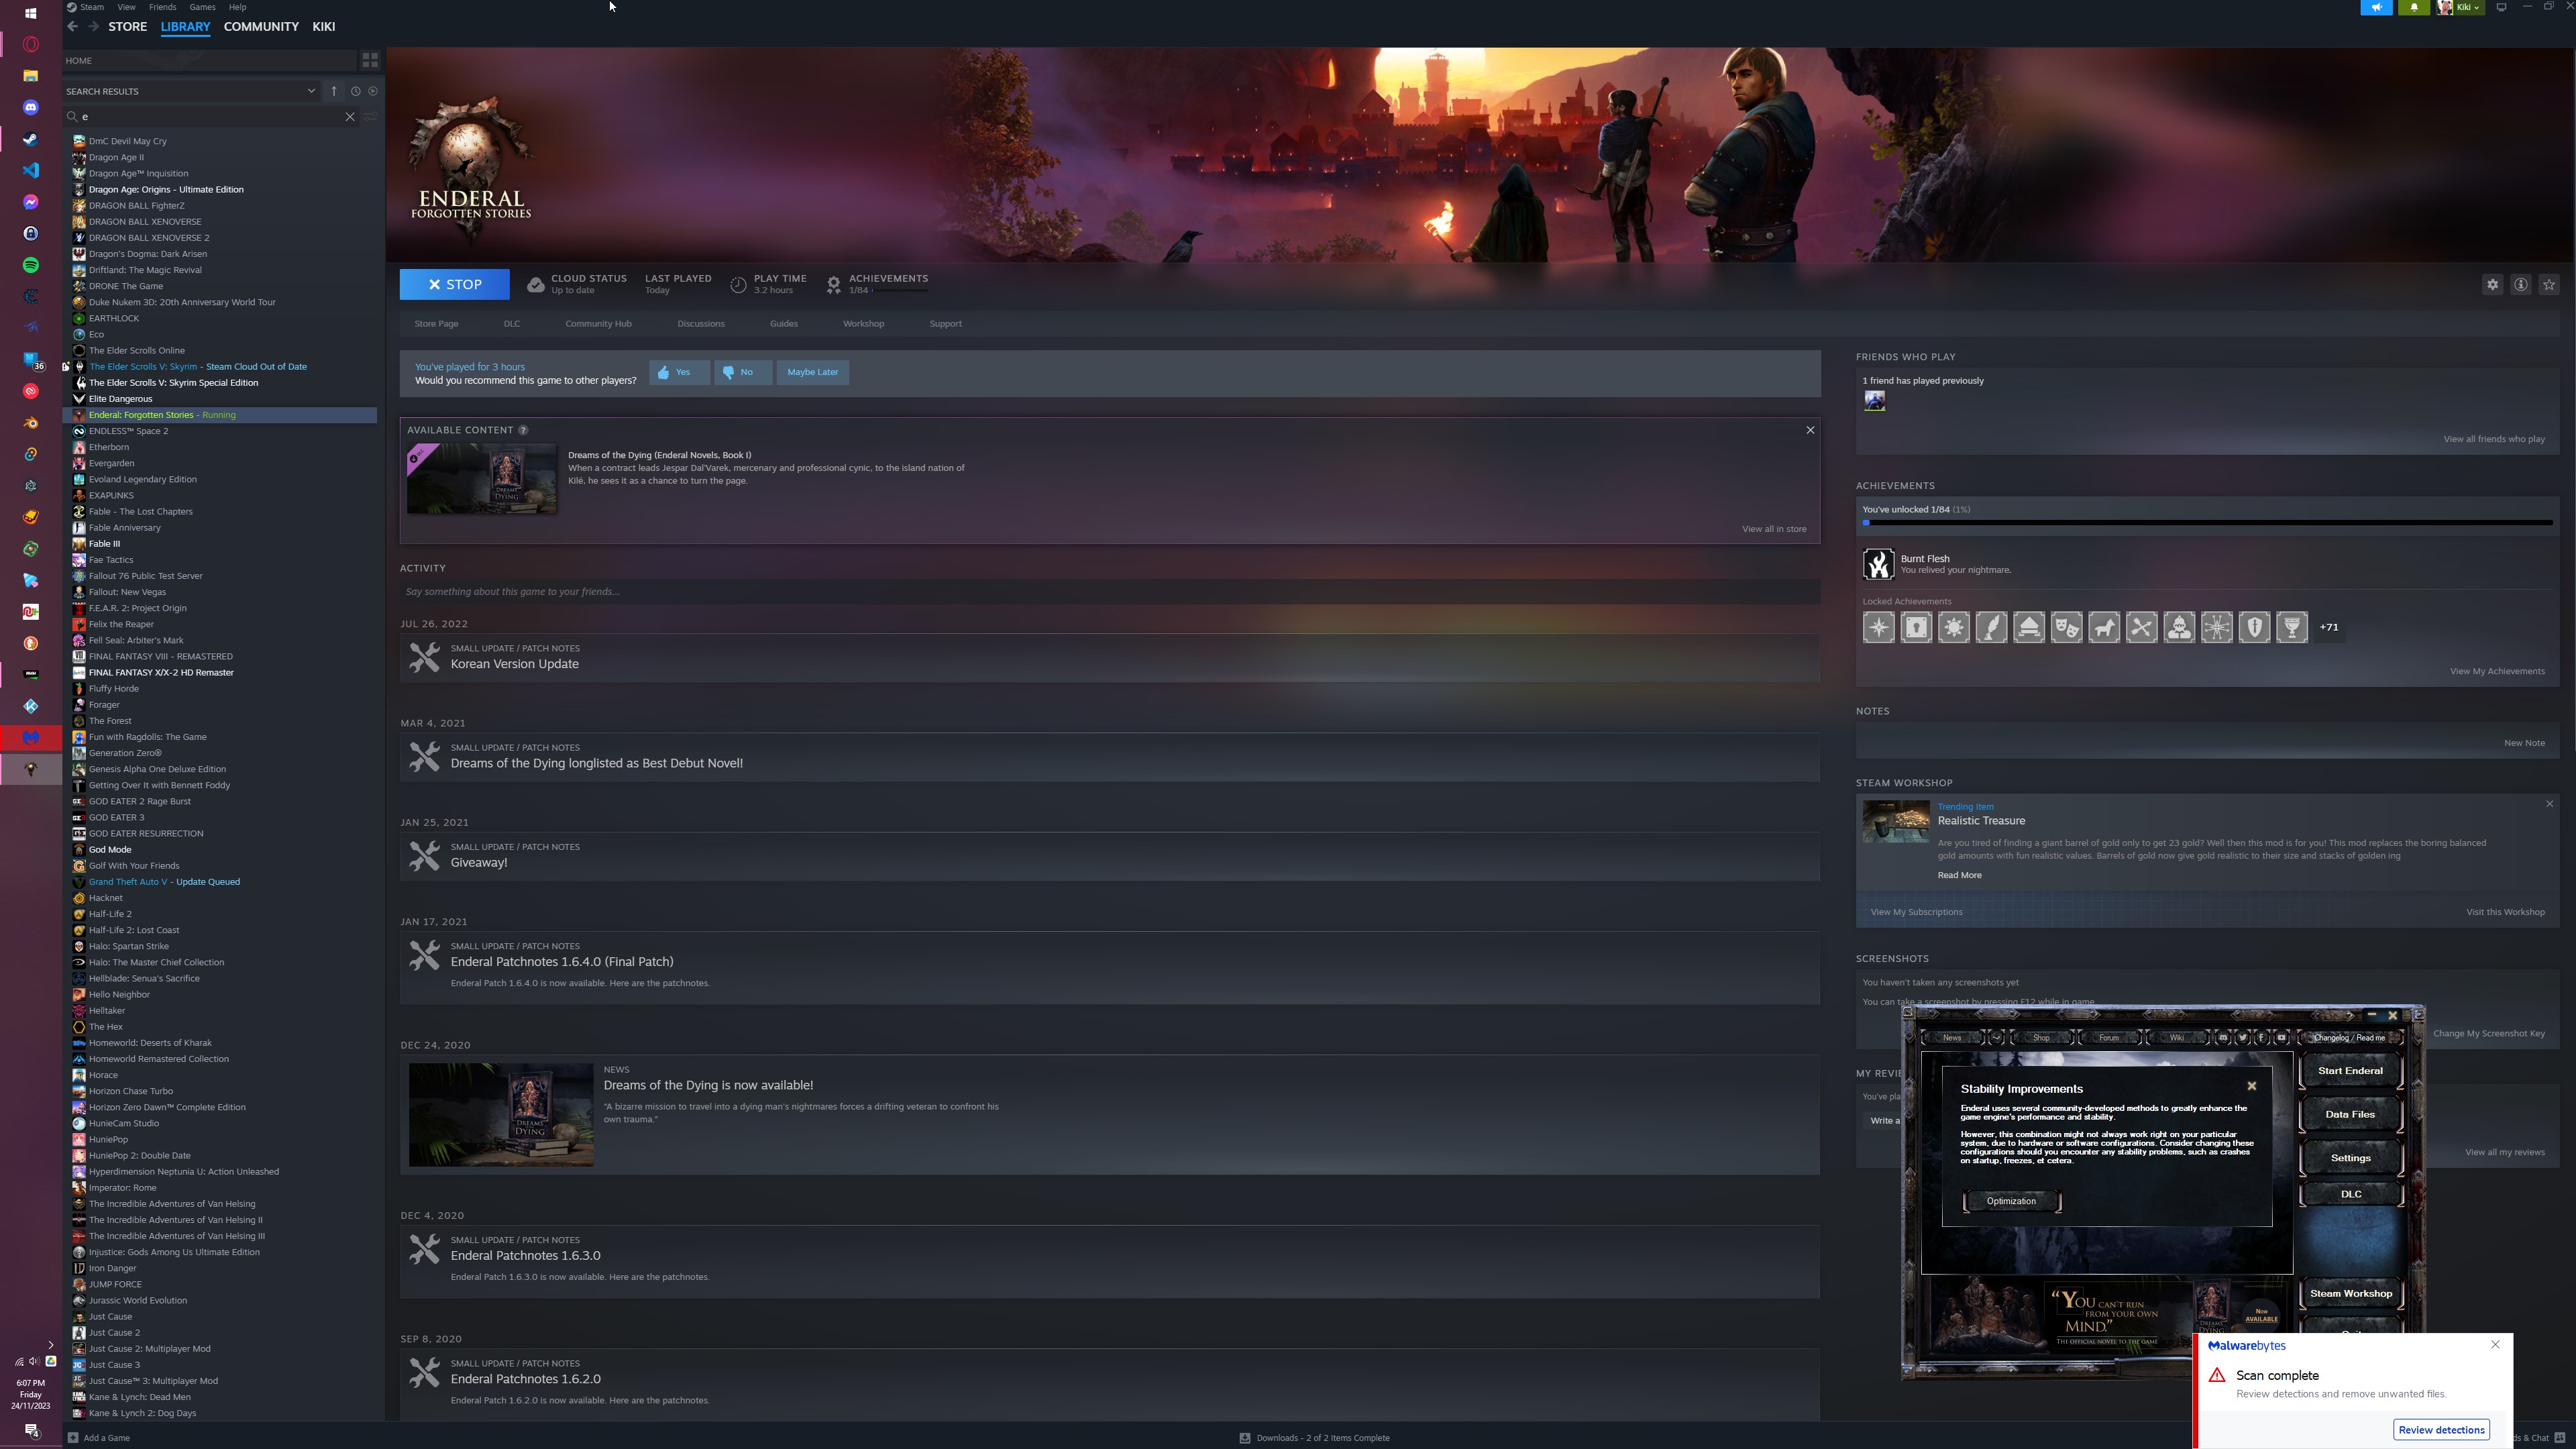
Task: Open Data Files in Enderal launcher
Action: pos(2350,1114)
